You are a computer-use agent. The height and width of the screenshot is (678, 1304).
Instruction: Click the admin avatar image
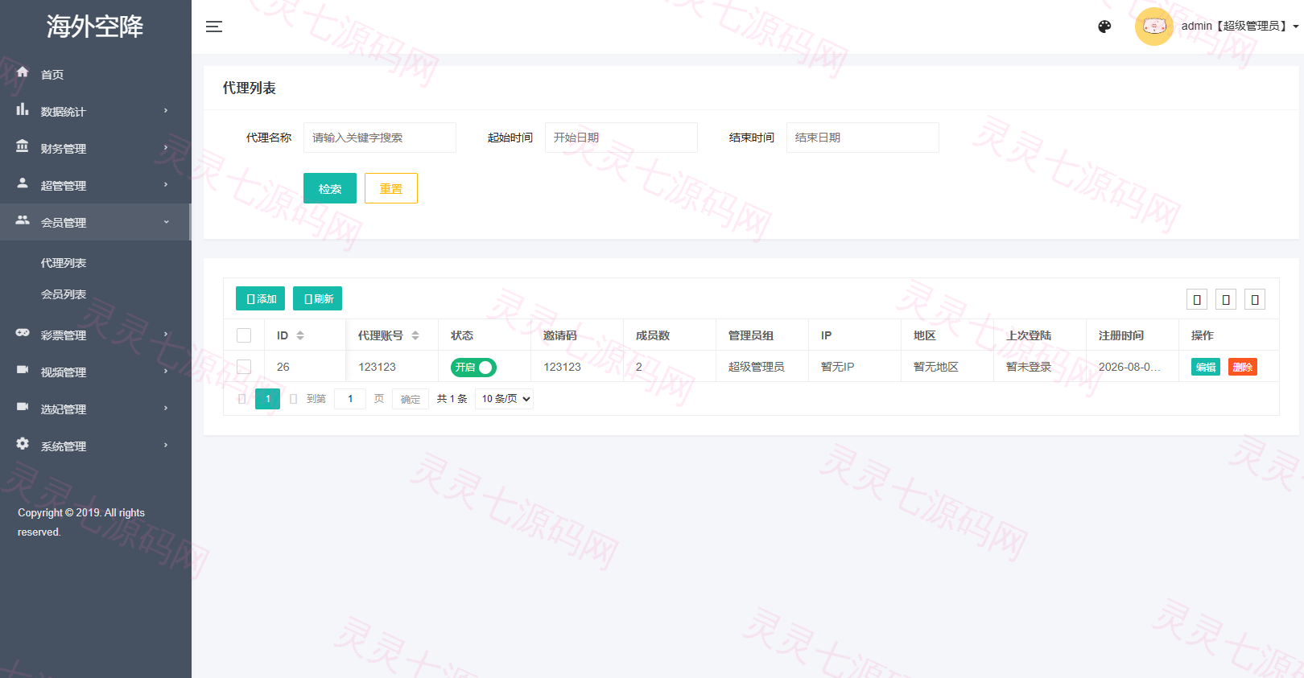tap(1154, 27)
